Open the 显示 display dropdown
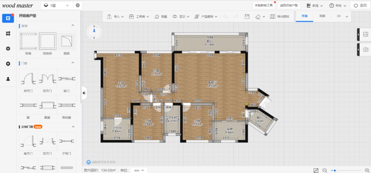Screen dimensions: 371x173 click(x=181, y=16)
